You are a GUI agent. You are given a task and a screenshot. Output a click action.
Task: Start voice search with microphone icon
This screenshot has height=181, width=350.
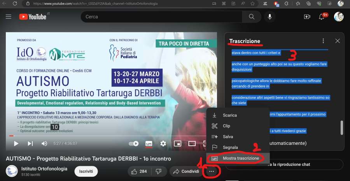269,17
